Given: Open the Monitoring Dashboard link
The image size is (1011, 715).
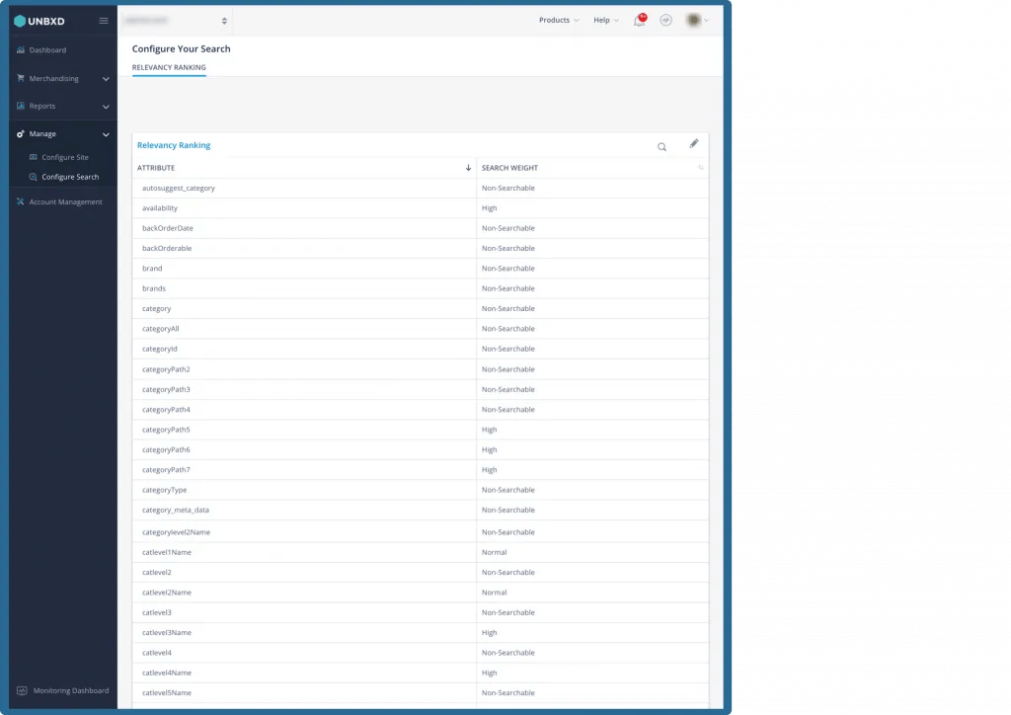Looking at the screenshot, I should 71,690.
